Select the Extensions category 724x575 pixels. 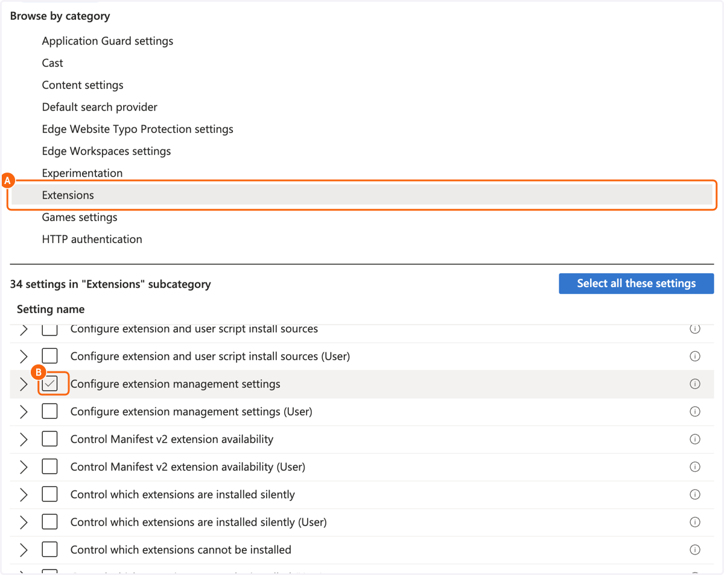[362, 195]
